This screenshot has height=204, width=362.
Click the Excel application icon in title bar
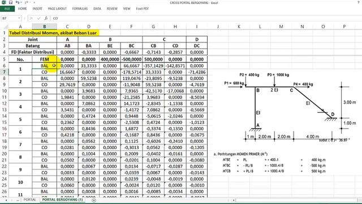point(4,2)
